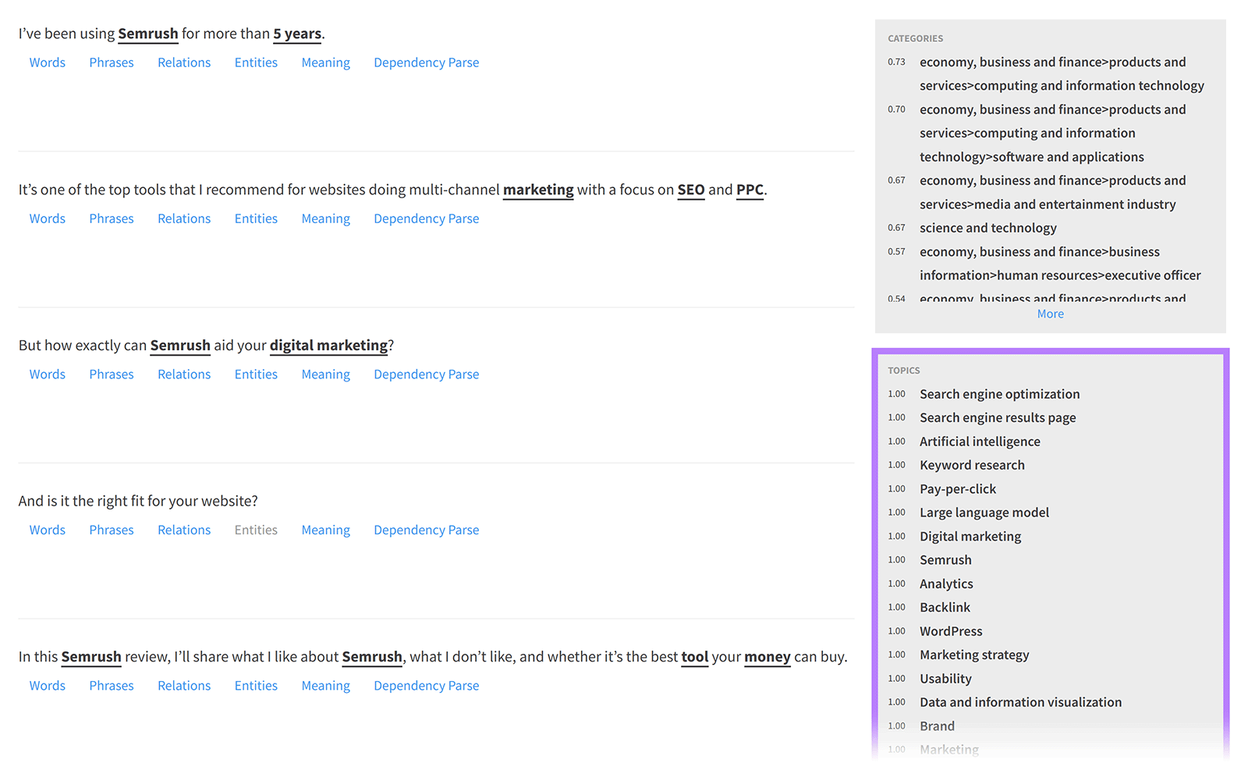Open Words analysis for the final review sentence
The height and width of the screenshot is (763, 1248).
click(47, 685)
